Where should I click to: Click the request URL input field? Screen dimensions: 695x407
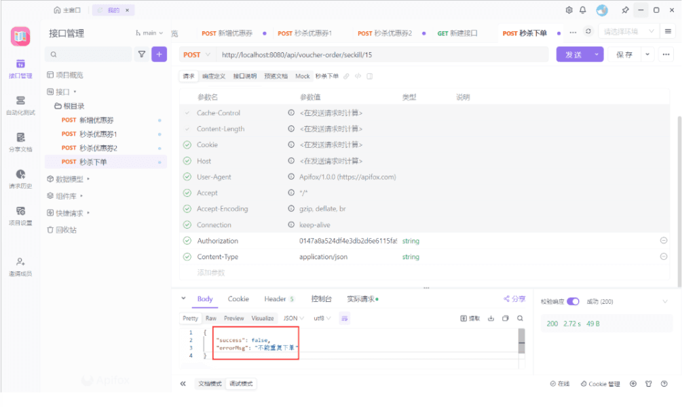[x=380, y=55]
